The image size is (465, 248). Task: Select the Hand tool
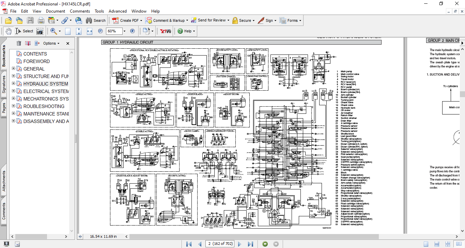click(x=8, y=31)
